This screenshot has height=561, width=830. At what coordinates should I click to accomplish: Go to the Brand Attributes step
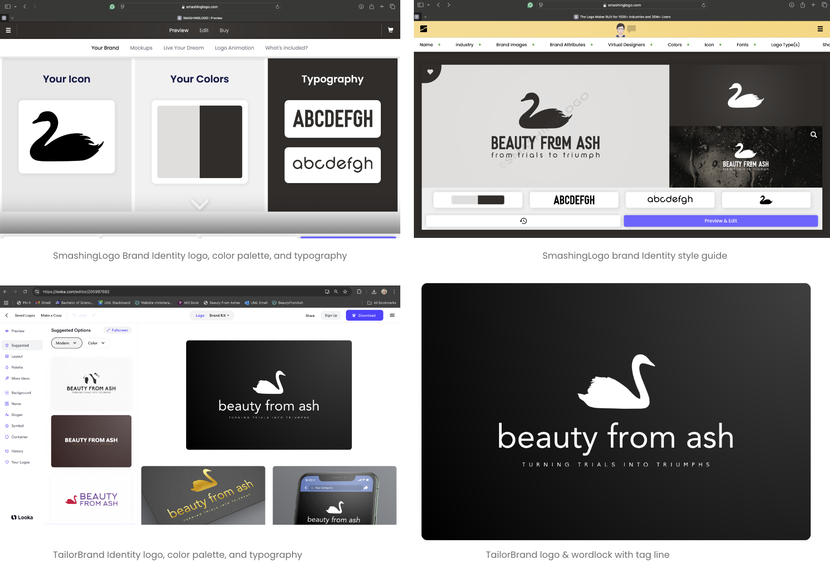(x=567, y=45)
